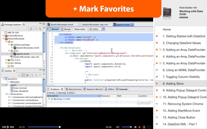Screen dimensions: 207x129
Task: Click the alphabetical sort icon in Outline toolbar
Action: (x=32, y=75)
